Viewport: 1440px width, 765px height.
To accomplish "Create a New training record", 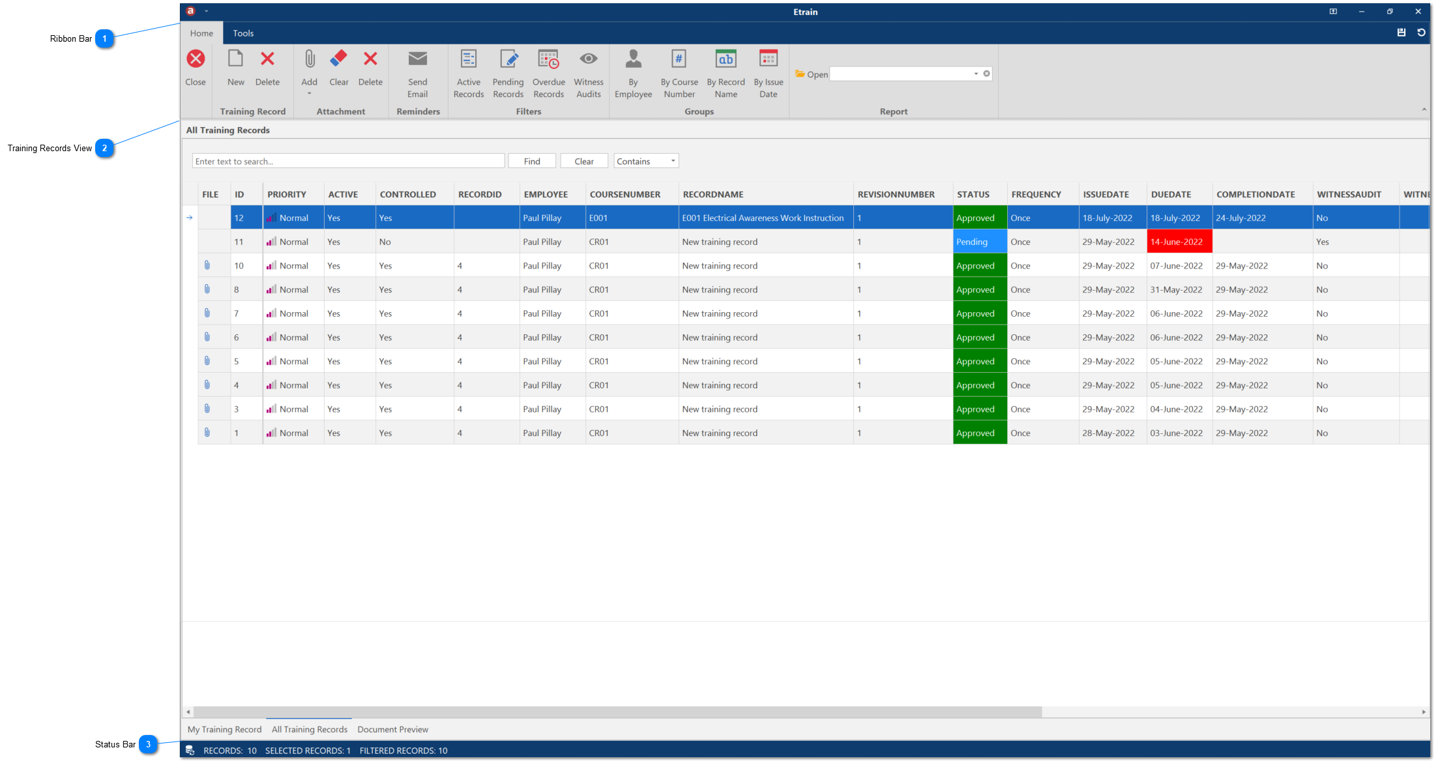I will tap(235, 68).
